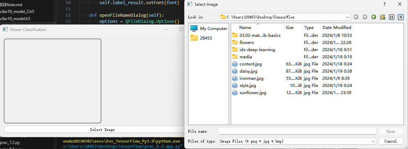Select My Computer in sidebar

coord(209,29)
